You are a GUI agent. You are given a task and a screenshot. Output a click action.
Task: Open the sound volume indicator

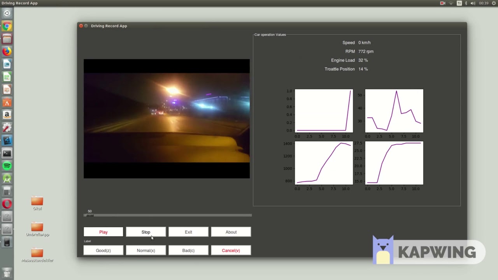click(473, 3)
